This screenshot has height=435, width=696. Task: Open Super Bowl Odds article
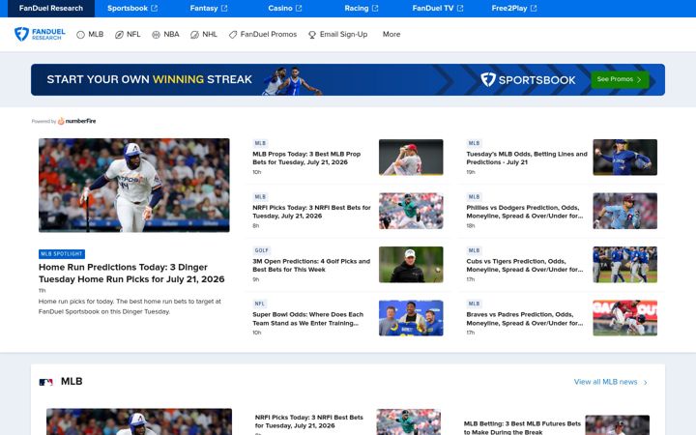point(308,319)
